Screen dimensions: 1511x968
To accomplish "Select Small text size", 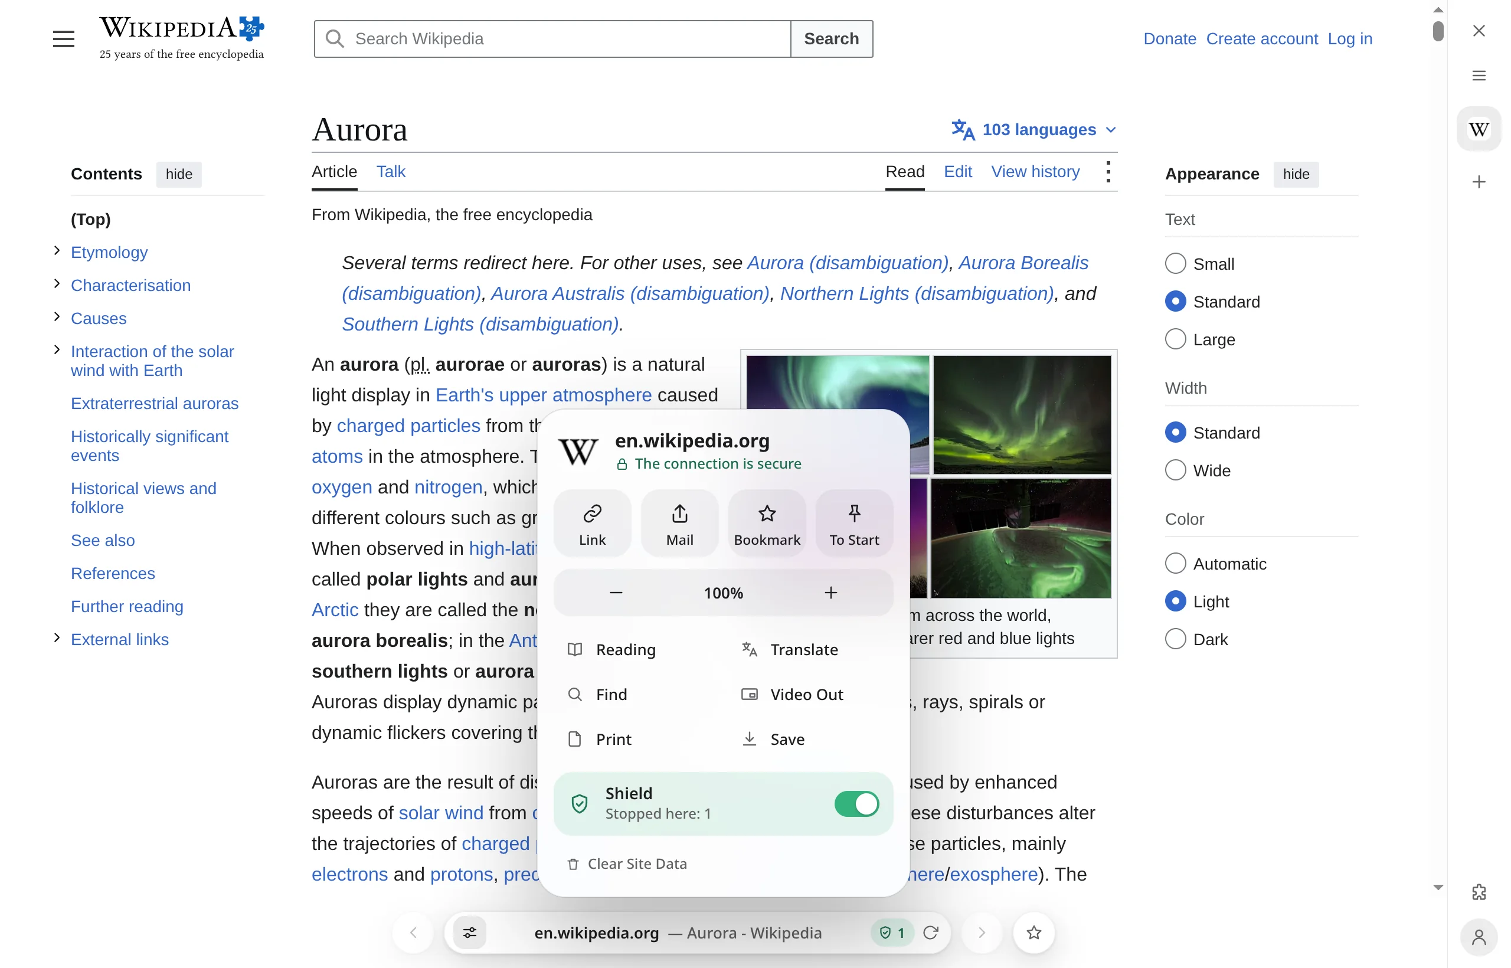I will pos(1175,263).
